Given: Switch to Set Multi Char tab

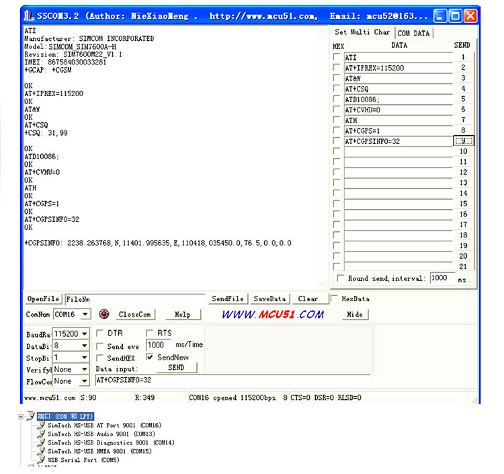Looking at the screenshot, I should [x=362, y=32].
